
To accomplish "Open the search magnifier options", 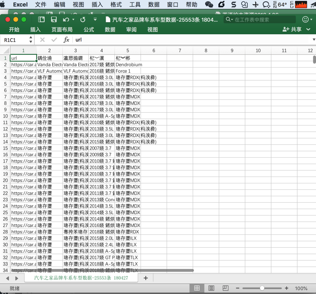I will [x=229, y=19].
